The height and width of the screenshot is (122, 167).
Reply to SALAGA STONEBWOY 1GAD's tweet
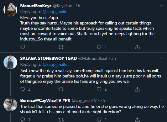[x=23, y=89]
